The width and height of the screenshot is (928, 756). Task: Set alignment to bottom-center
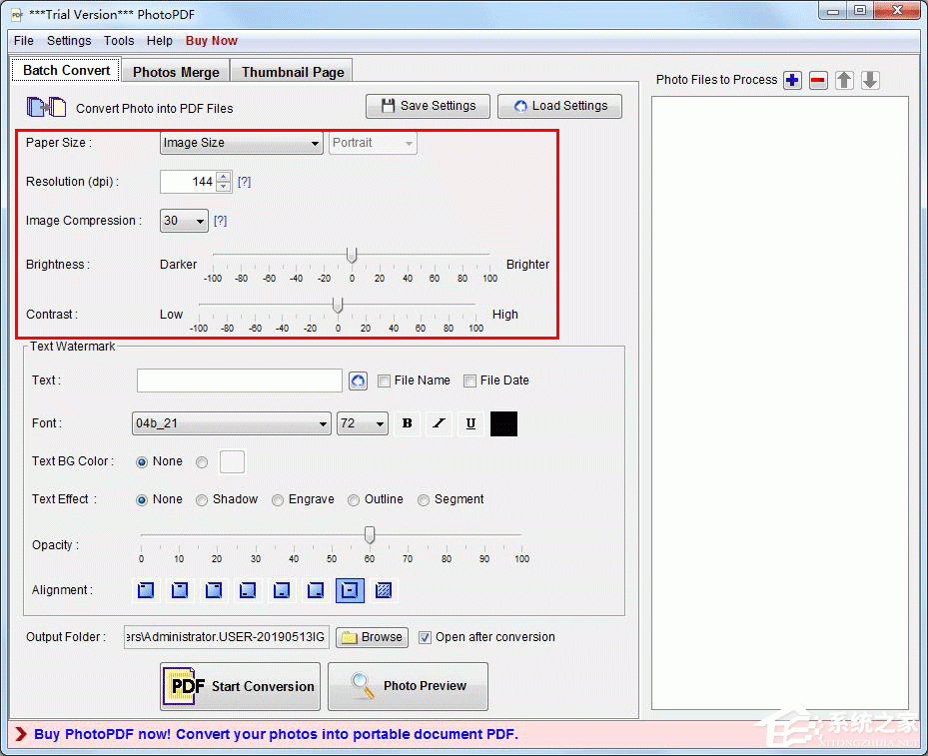(x=282, y=590)
